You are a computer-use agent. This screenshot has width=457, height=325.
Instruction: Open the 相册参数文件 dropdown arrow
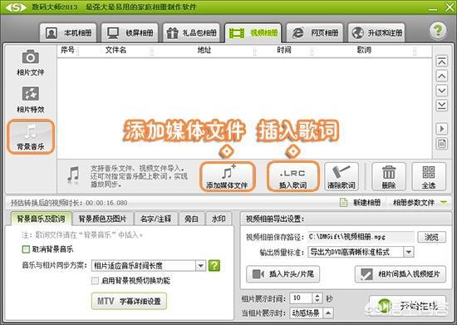click(x=444, y=202)
